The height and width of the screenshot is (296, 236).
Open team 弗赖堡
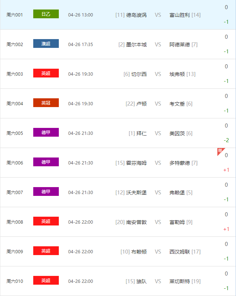pyautogui.click(x=177, y=193)
